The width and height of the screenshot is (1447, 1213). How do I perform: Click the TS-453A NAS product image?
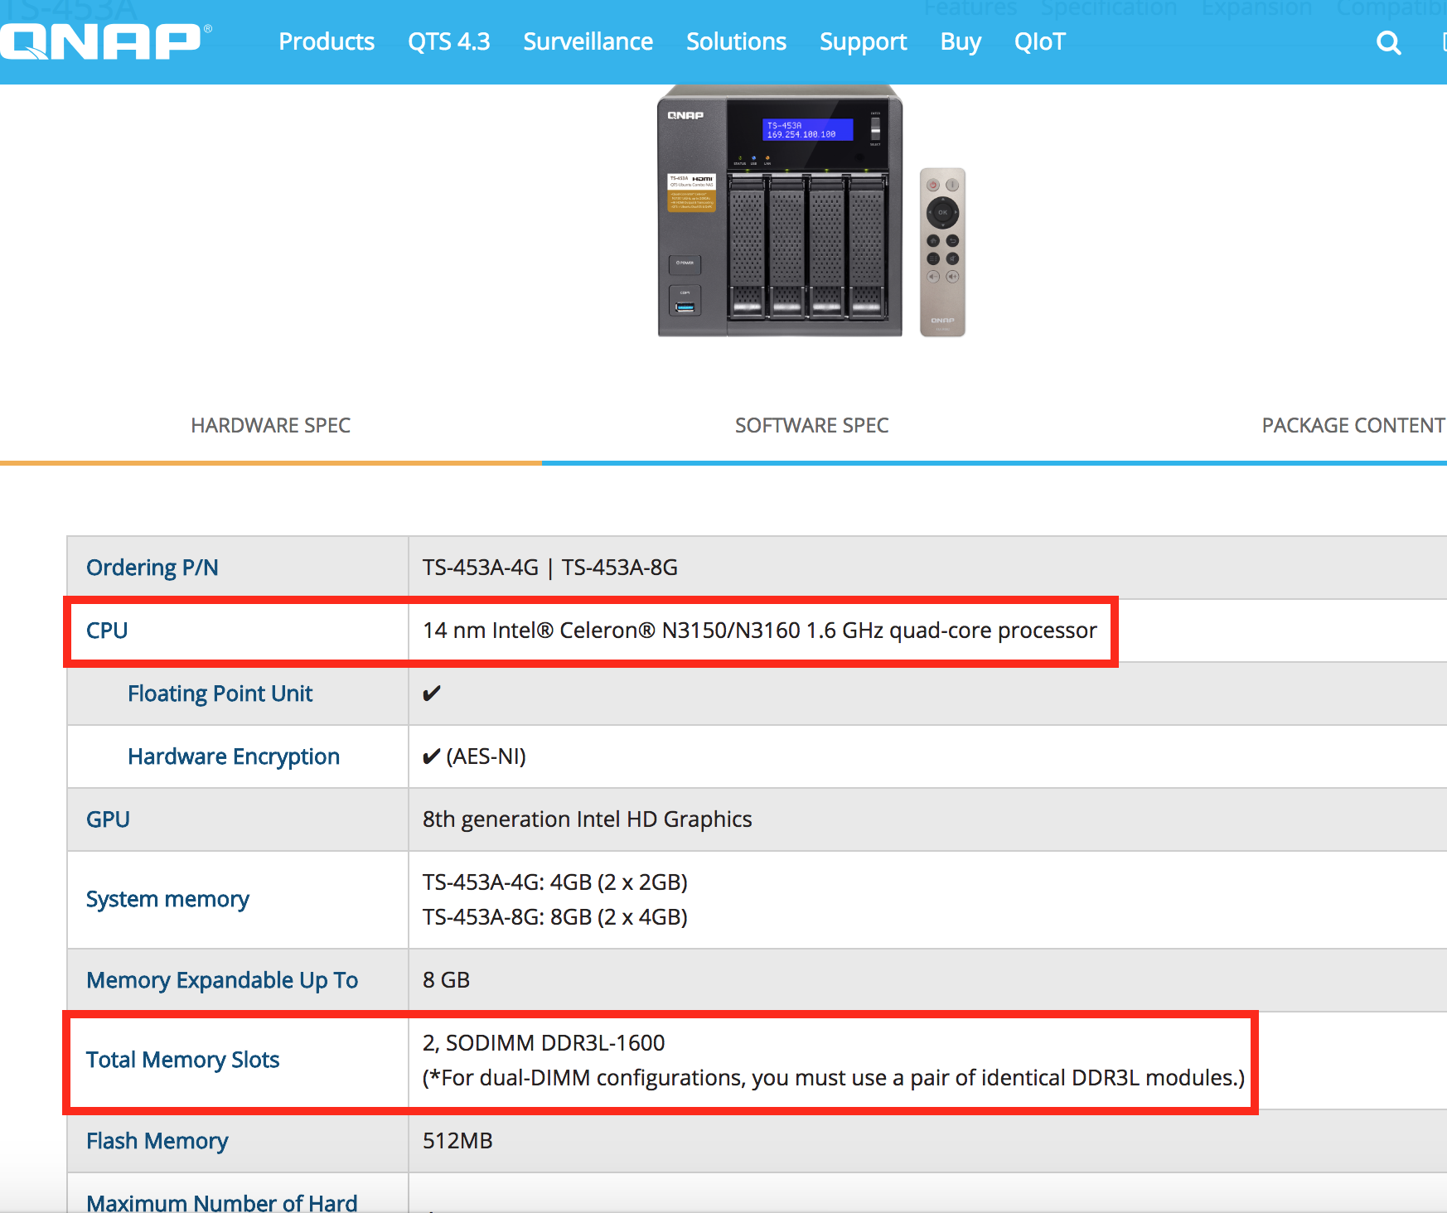coord(779,211)
